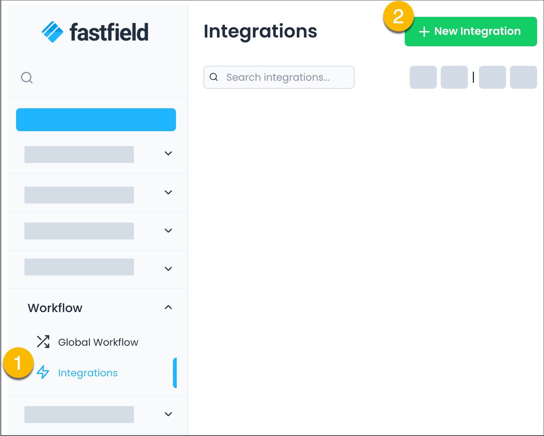The width and height of the screenshot is (544, 436).
Task: Select the first view-toggle block near top right
Action: [x=423, y=77]
